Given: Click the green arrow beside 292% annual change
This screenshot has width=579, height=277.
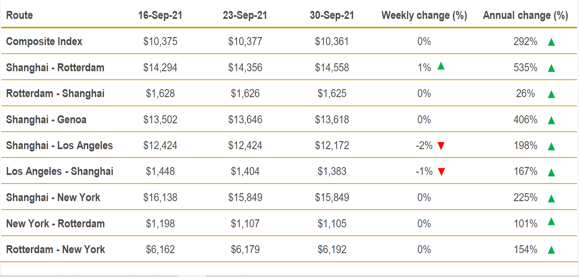Looking at the screenshot, I should (x=551, y=42).
